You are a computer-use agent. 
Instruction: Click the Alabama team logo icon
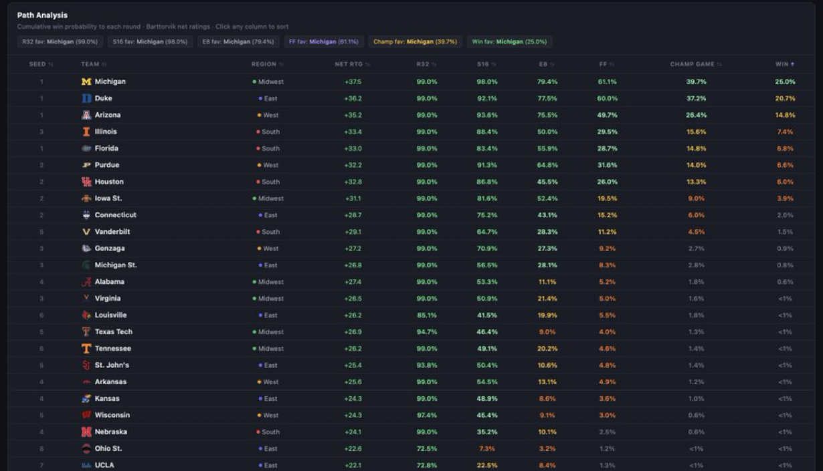tap(86, 282)
